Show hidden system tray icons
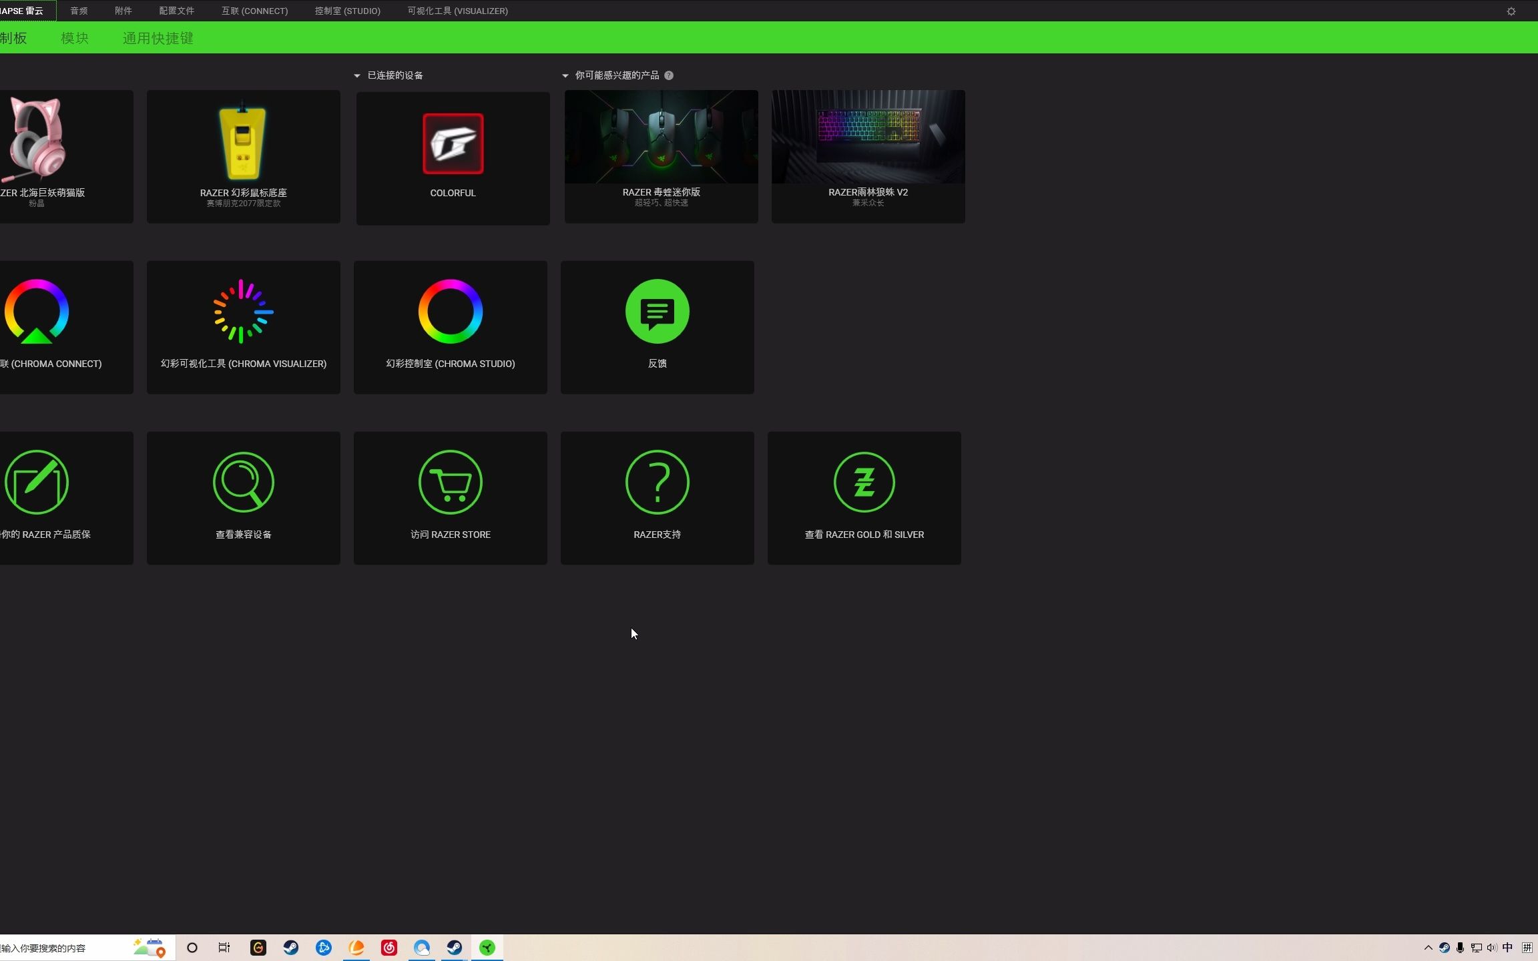 [x=1429, y=948]
